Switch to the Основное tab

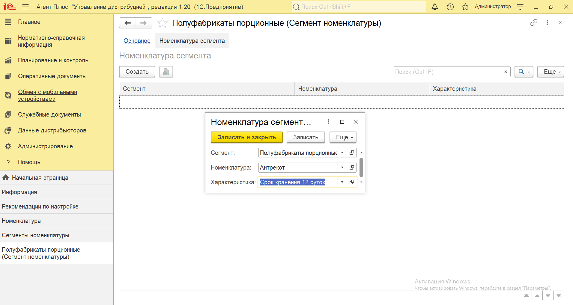point(137,41)
